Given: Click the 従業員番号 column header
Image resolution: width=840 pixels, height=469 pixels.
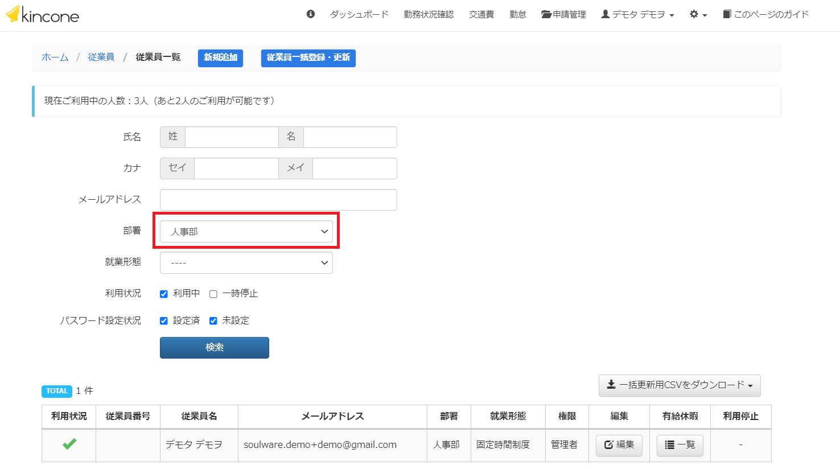Looking at the screenshot, I should pos(128,416).
